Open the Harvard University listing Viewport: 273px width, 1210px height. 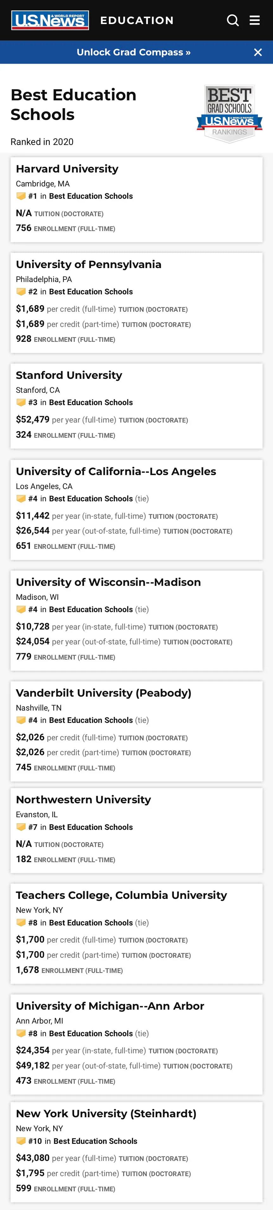[67, 169]
